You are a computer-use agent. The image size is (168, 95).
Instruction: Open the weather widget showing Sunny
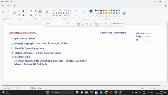[6, 92]
